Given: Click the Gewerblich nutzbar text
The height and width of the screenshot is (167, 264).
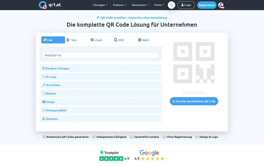Looking at the screenshot, I should coord(147,137).
